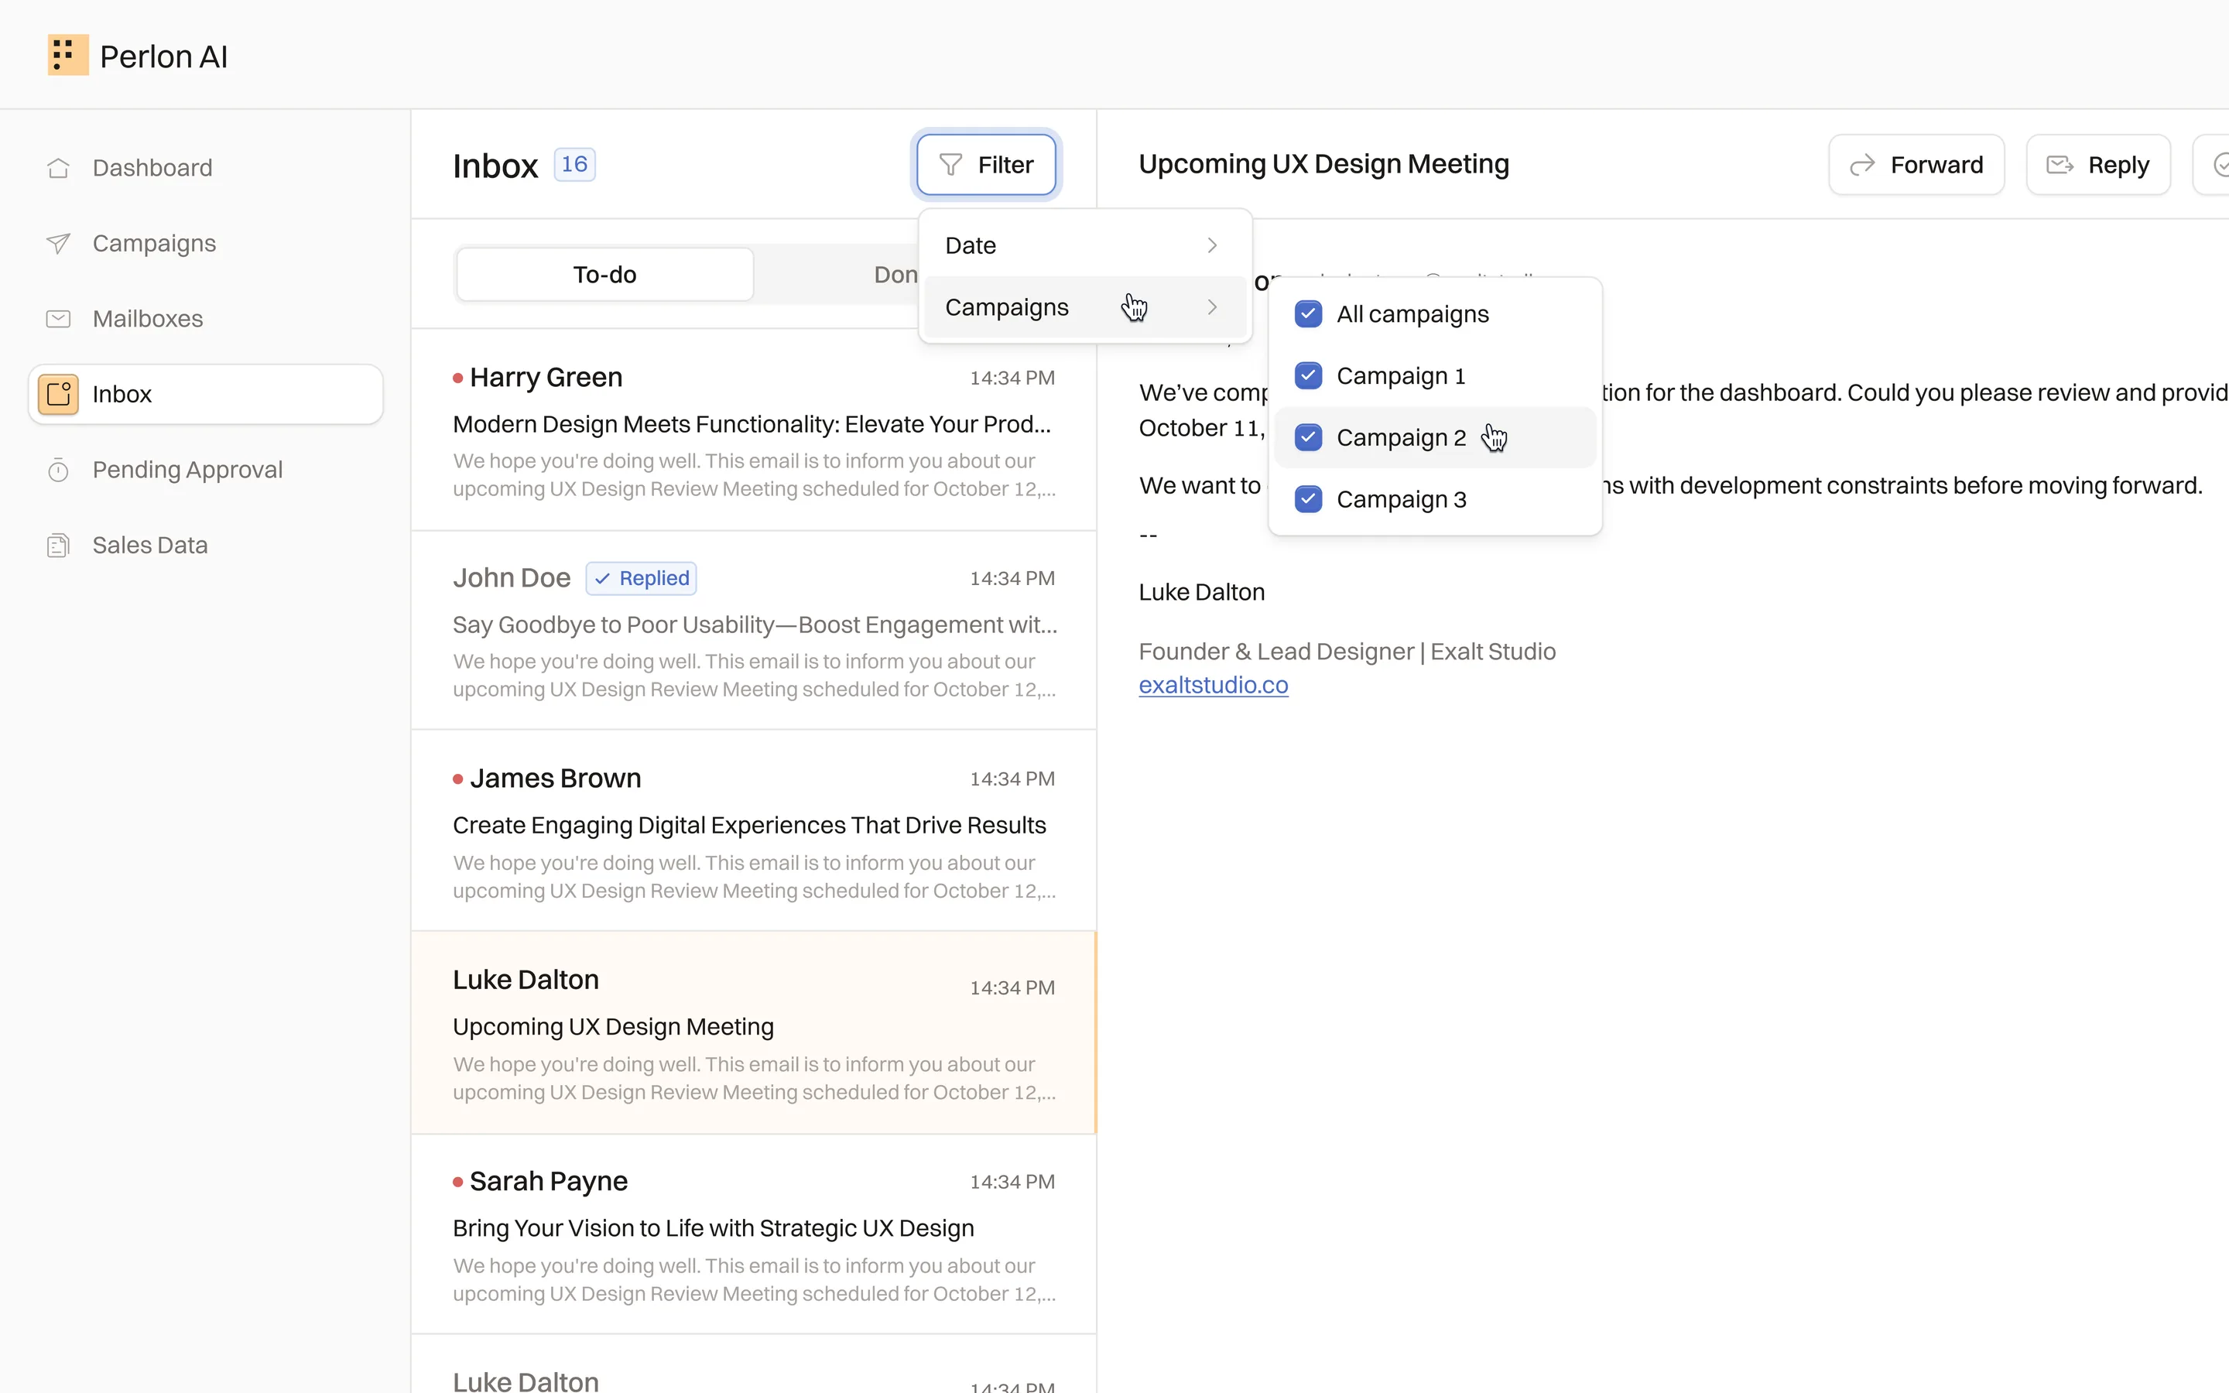This screenshot has height=1393, width=2229.
Task: Click 14:34 PM time on John Doe email
Action: 1012,579
